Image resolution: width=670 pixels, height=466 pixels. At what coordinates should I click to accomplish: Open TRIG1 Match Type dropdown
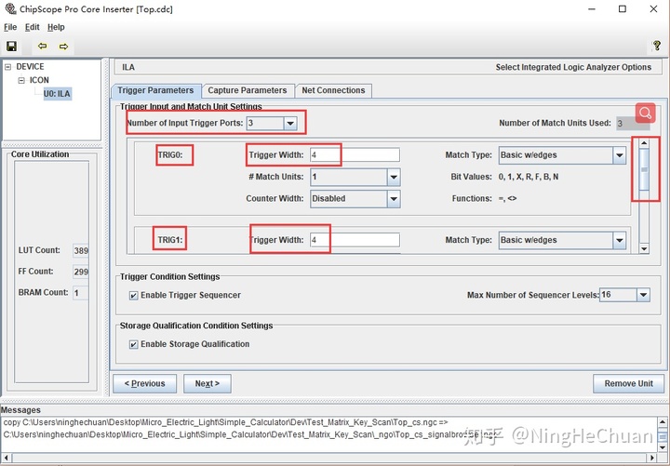(x=619, y=241)
